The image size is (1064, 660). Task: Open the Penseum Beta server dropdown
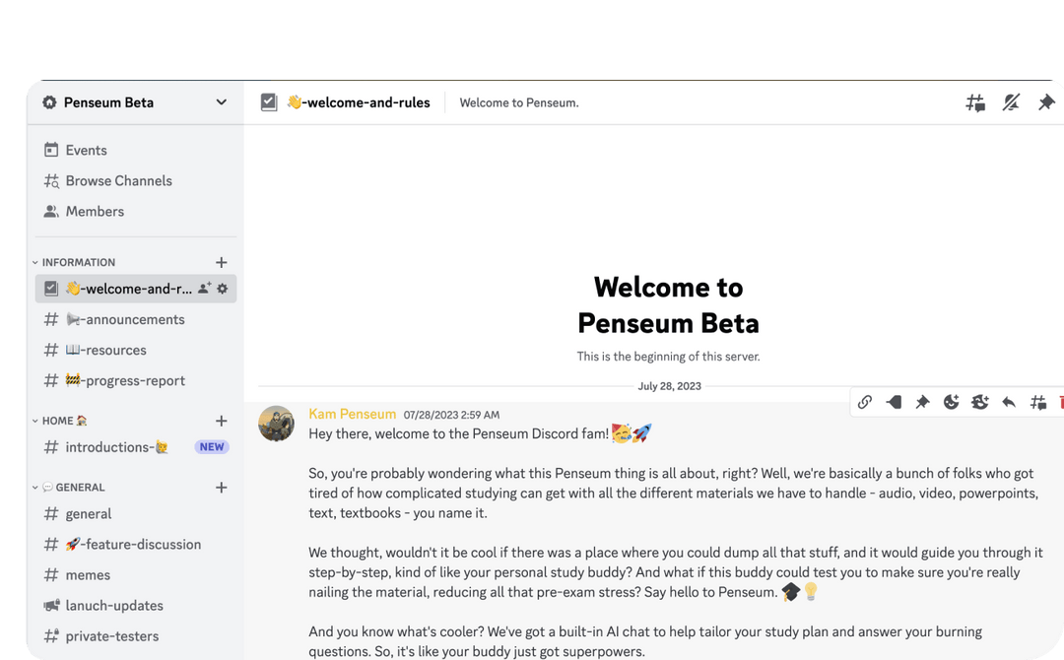(x=135, y=102)
